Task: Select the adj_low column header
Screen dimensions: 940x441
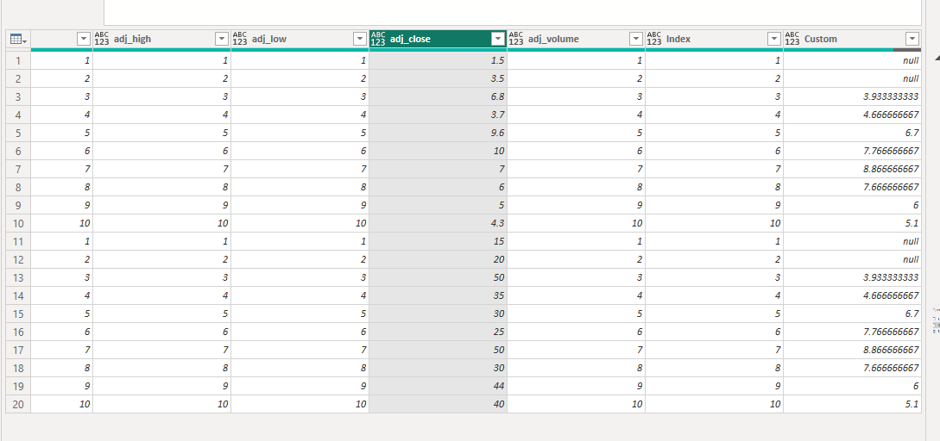Action: 300,39
